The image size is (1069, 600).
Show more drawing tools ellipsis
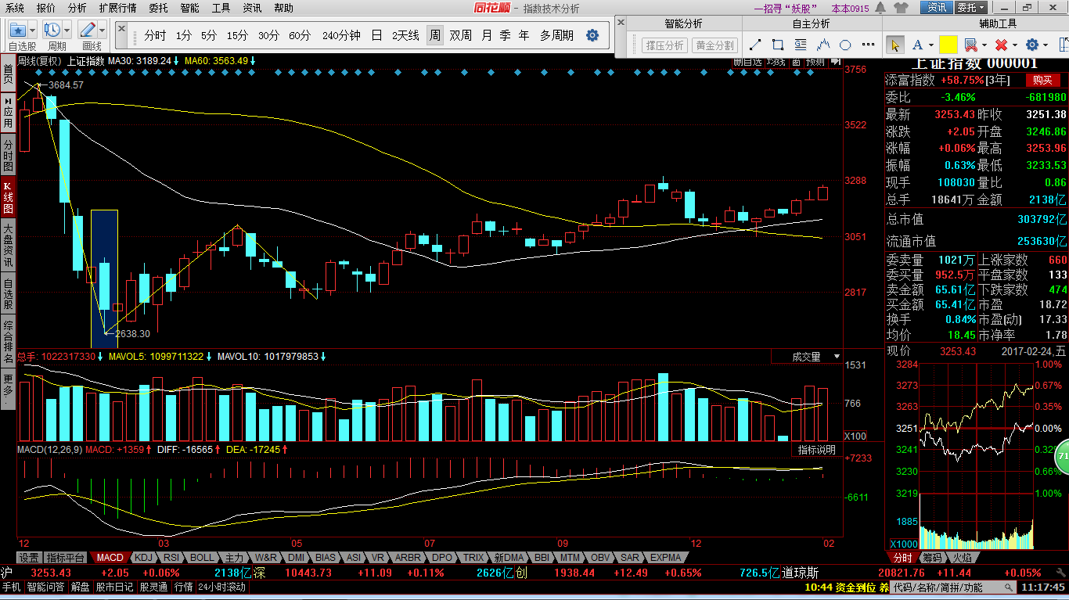pos(868,45)
